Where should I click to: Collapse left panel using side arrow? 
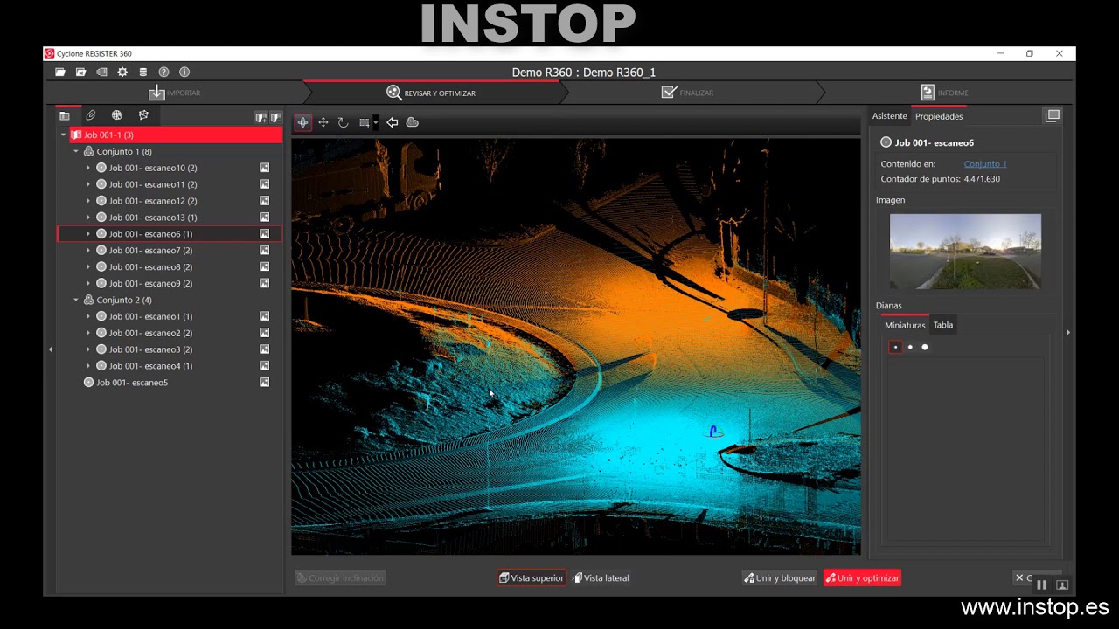pyautogui.click(x=50, y=349)
